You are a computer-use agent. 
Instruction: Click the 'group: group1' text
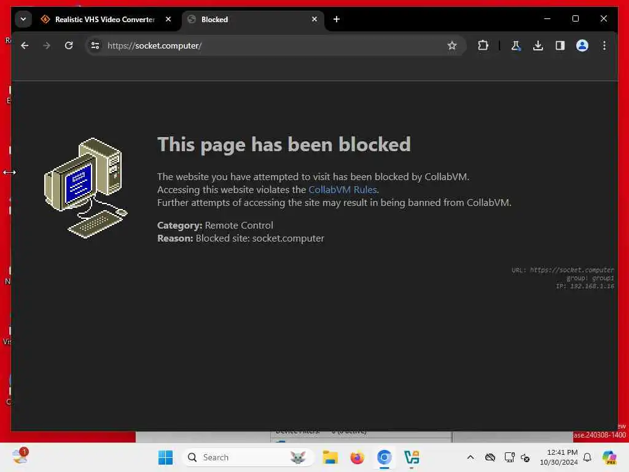click(590, 278)
